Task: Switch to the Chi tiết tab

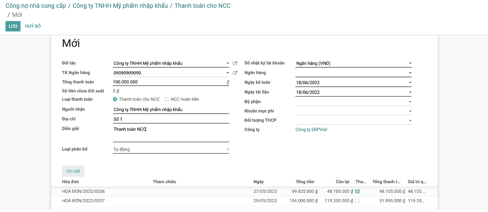Action: tap(73, 171)
